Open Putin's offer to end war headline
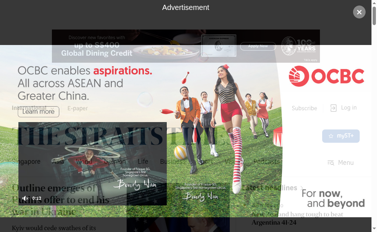Viewport: 377px width, 232px height. pyautogui.click(x=61, y=200)
